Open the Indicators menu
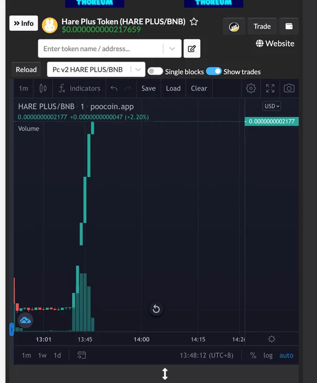 click(79, 88)
